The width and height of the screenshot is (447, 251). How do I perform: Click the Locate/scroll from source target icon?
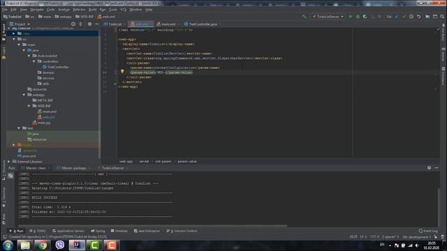[x=73, y=24]
